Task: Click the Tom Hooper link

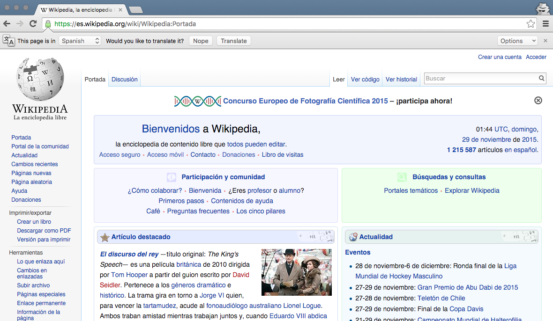Action: coord(129,275)
